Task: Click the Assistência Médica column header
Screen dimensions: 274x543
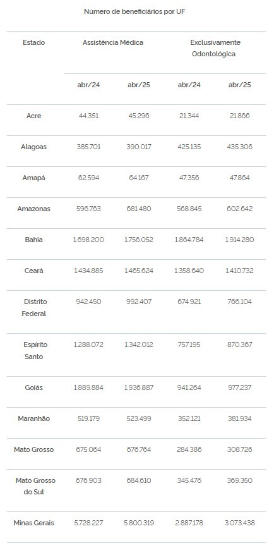Action: (113, 42)
